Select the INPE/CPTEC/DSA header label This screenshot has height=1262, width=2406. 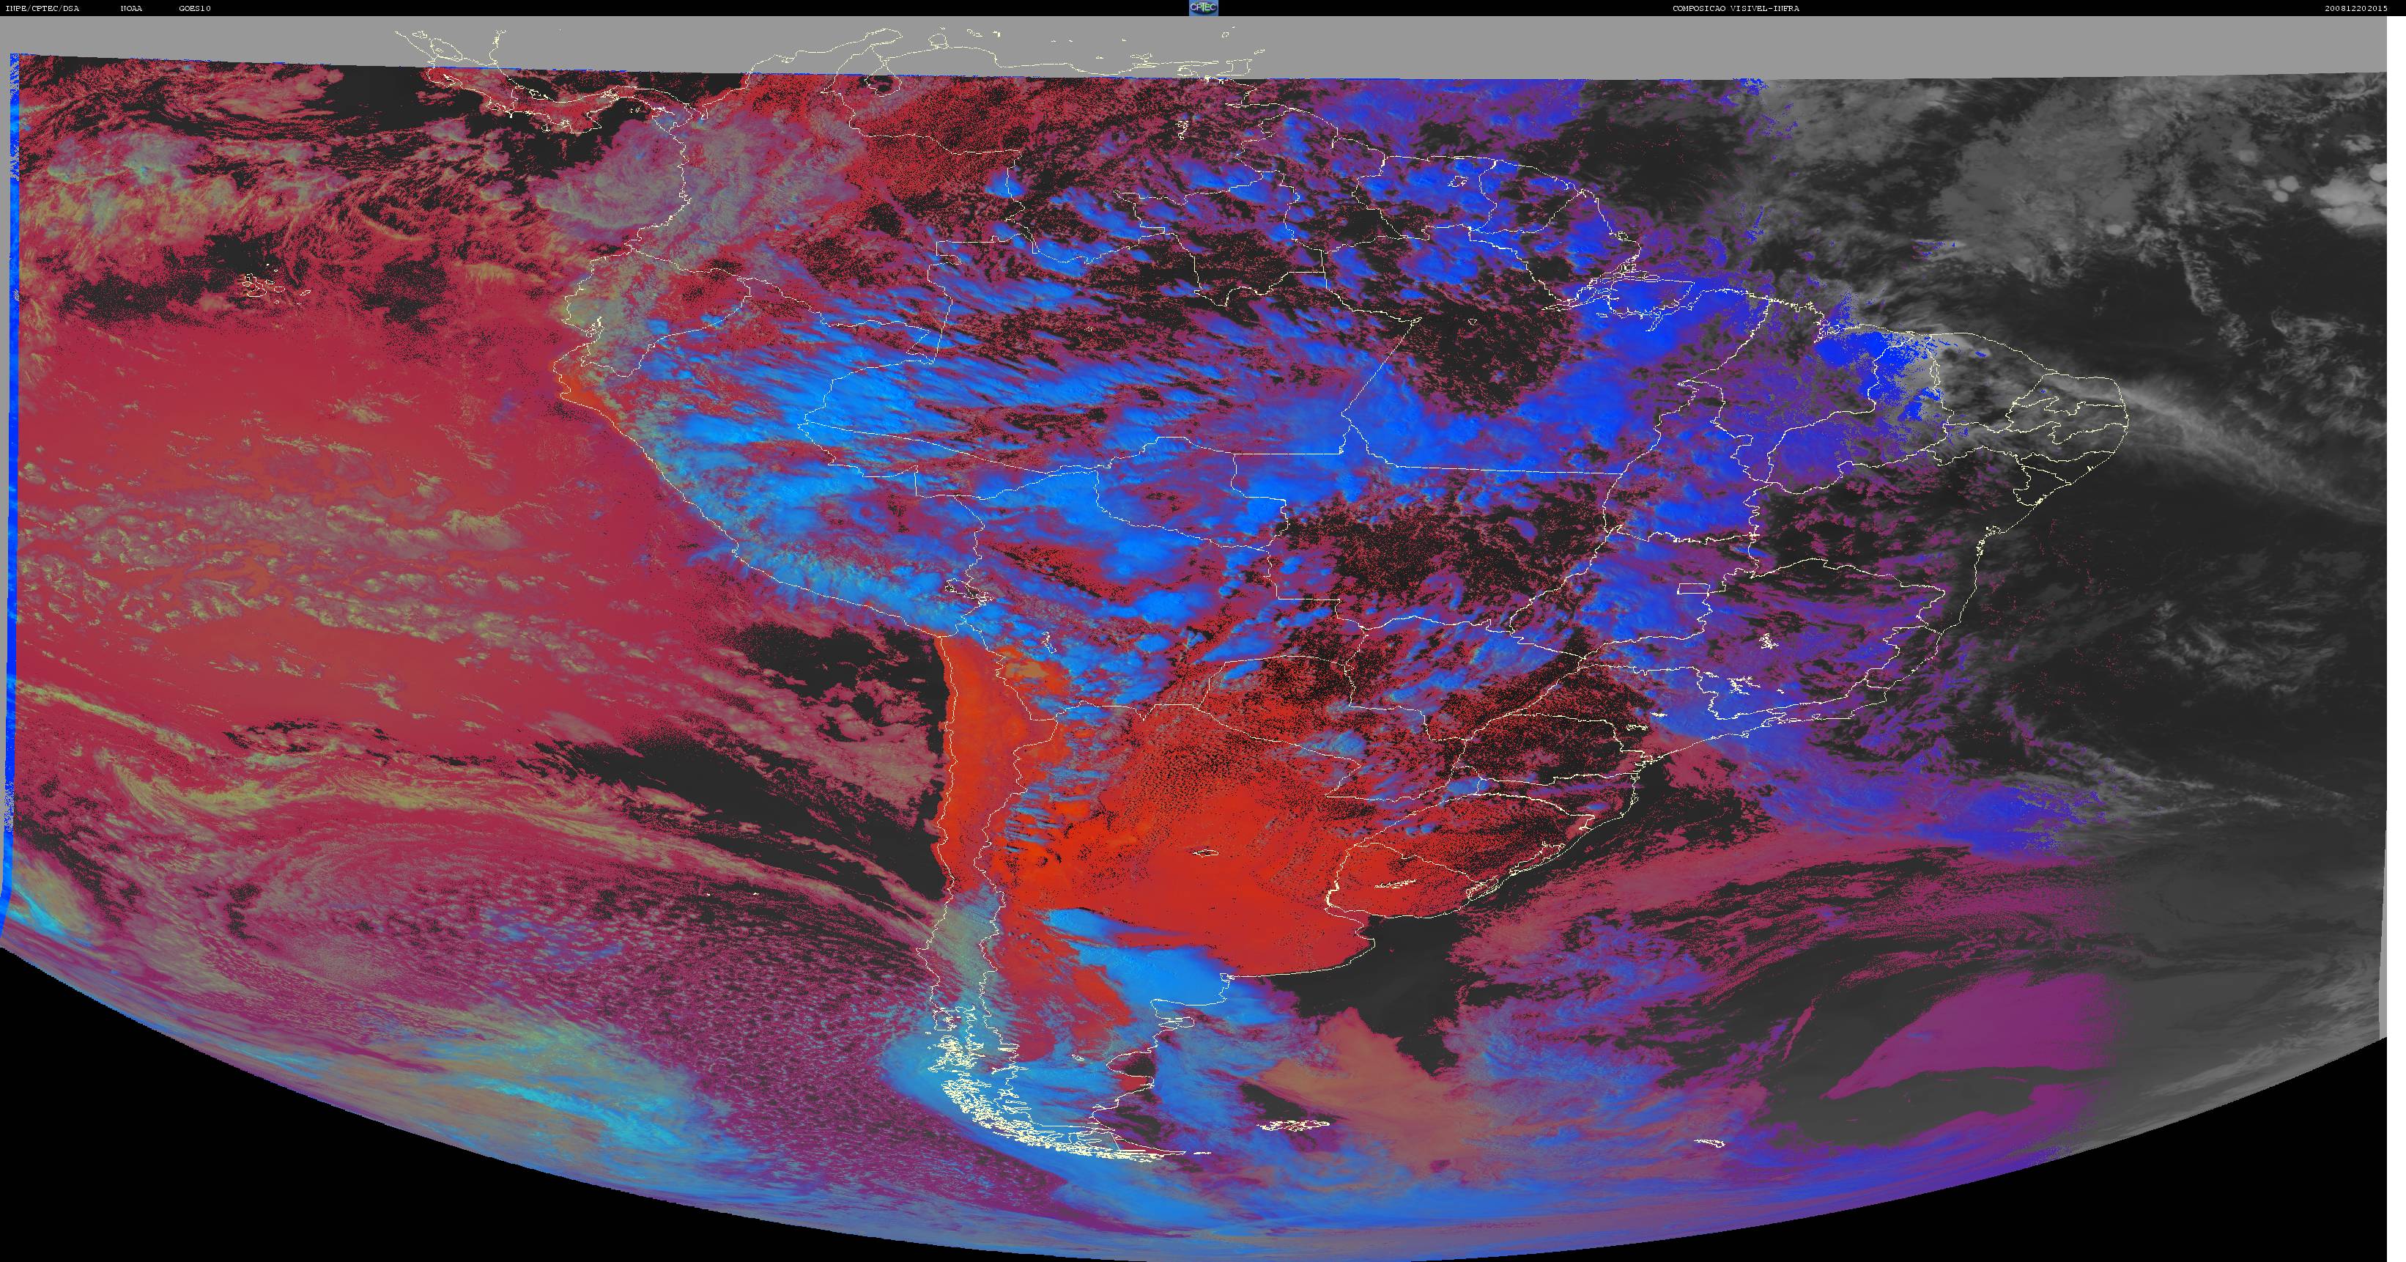pos(42,8)
